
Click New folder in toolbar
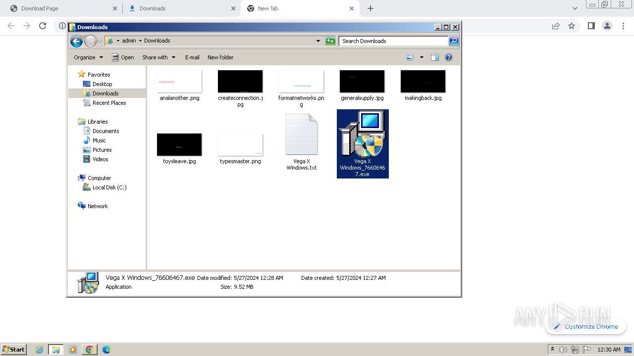[220, 57]
